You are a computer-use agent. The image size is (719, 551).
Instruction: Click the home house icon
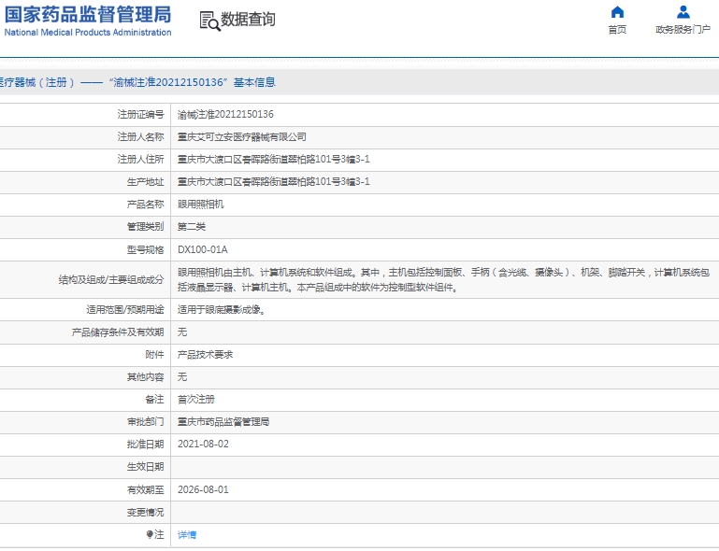point(617,12)
